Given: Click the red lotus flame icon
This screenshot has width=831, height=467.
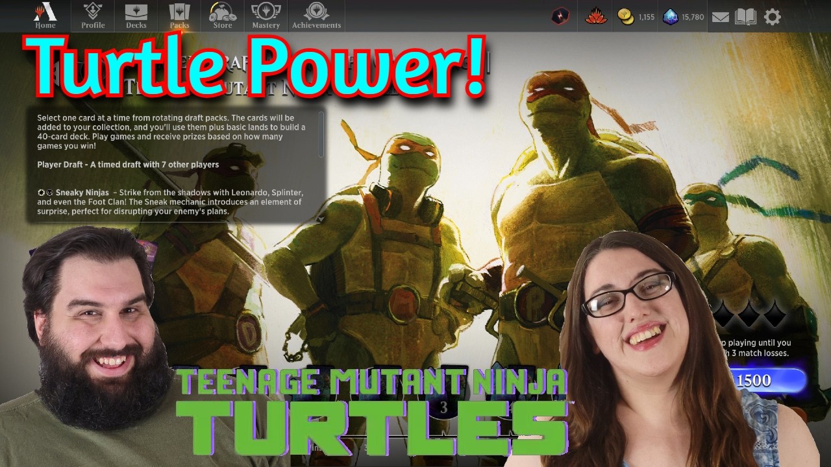Looking at the screenshot, I should click(596, 17).
